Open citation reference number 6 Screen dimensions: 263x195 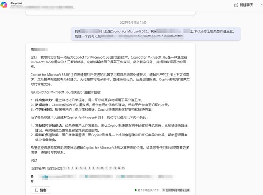85,168
